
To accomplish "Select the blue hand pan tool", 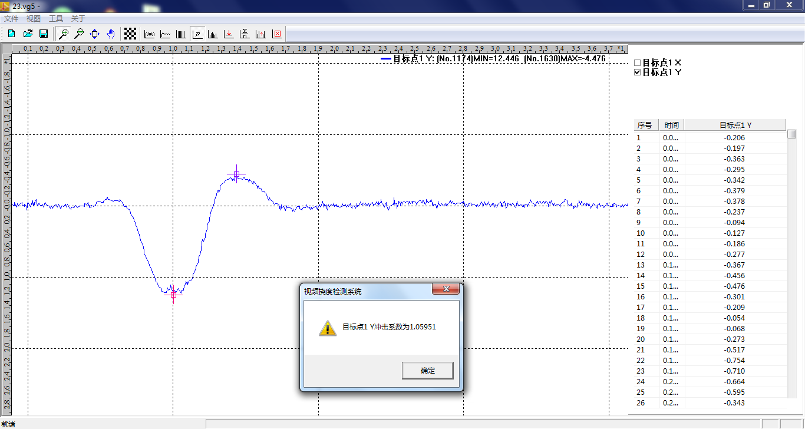I will (110, 34).
